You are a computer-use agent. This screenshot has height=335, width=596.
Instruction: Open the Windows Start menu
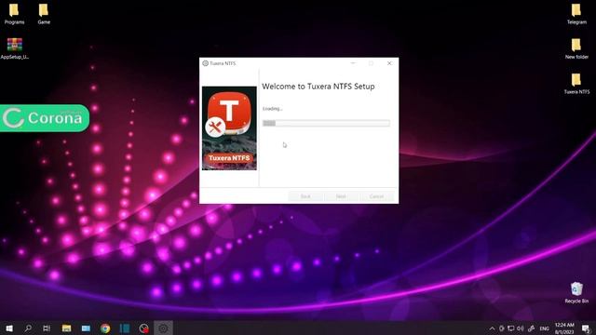click(9, 328)
